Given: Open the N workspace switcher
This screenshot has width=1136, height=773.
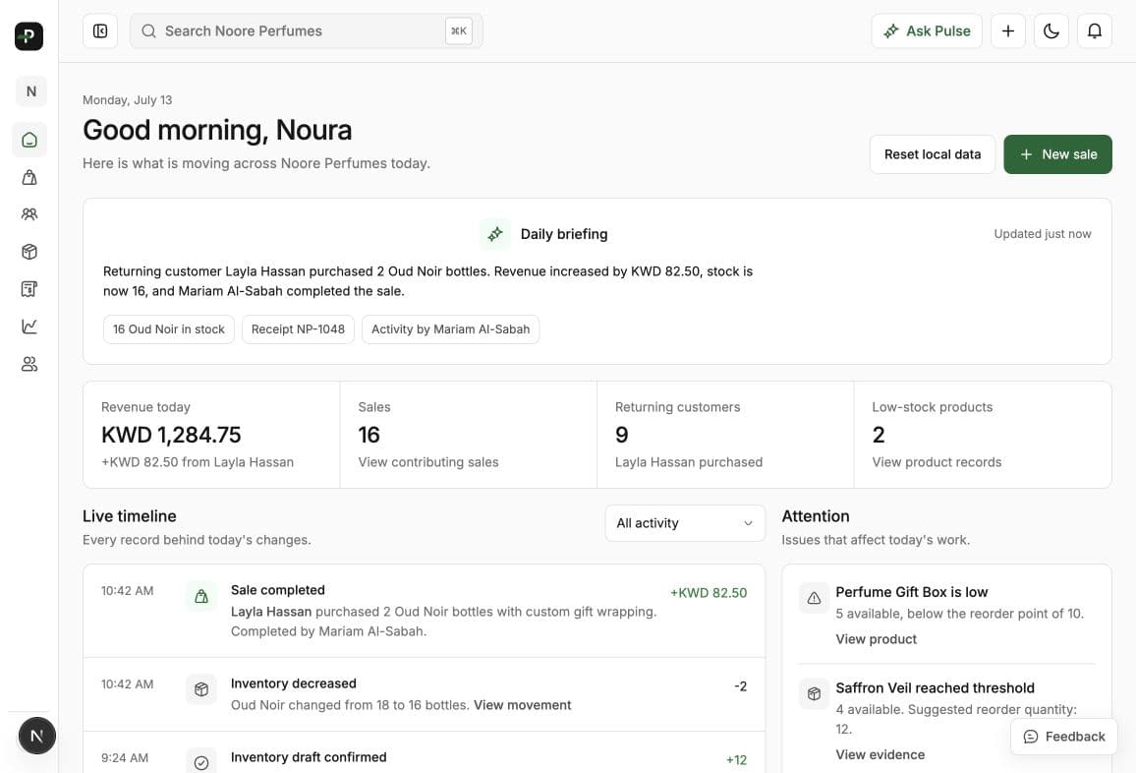Looking at the screenshot, I should point(30,91).
